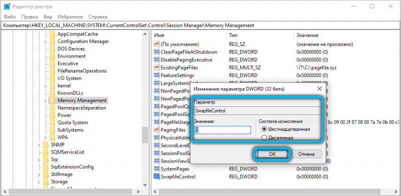Click the AppCompatCache folder icon
The width and height of the screenshot is (401, 196).
(52, 34)
